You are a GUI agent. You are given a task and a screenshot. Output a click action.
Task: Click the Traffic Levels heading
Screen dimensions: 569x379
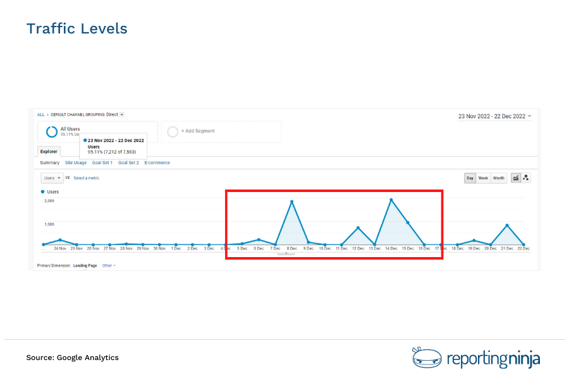(77, 28)
